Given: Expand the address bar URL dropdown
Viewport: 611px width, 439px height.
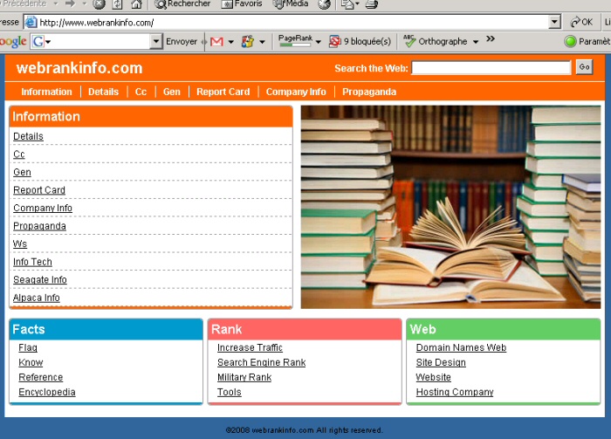Looking at the screenshot, I should tap(554, 22).
